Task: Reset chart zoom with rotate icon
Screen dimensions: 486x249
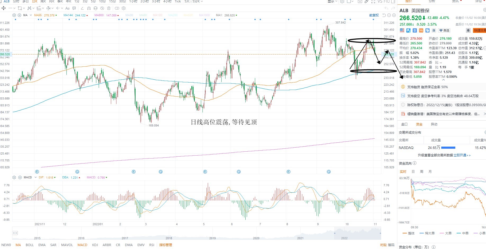Action: tap(384, 15)
